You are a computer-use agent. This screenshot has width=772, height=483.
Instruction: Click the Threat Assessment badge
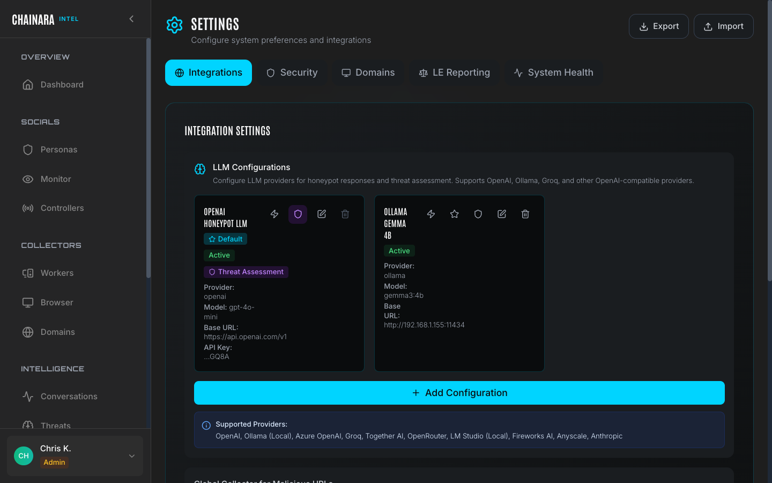point(246,272)
